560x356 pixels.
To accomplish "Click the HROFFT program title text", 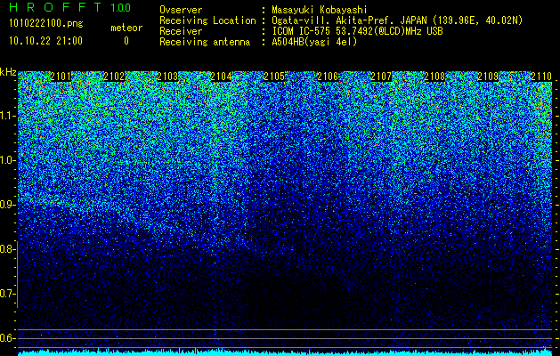I will point(56,7).
